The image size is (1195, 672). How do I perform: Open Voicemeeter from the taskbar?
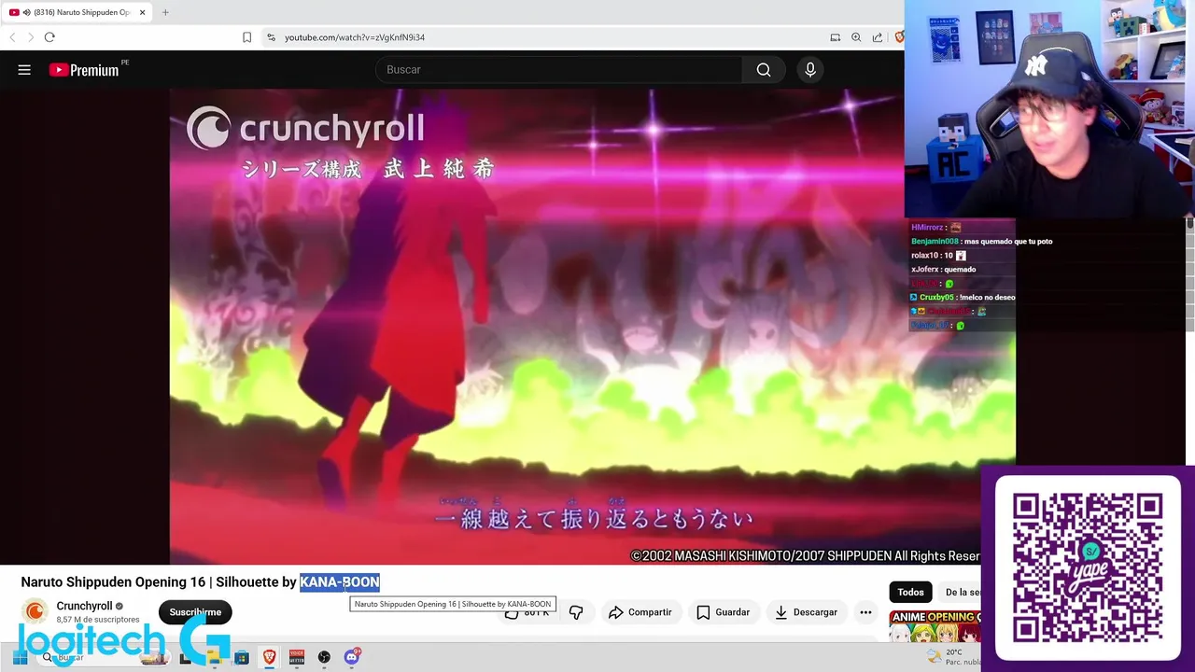pos(297,658)
